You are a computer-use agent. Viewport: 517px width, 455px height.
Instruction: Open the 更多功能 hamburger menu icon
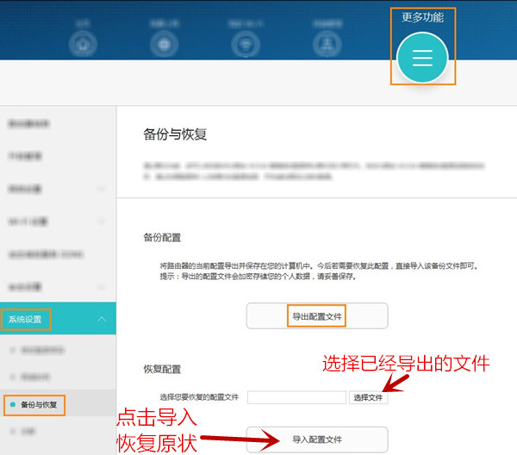click(x=422, y=58)
